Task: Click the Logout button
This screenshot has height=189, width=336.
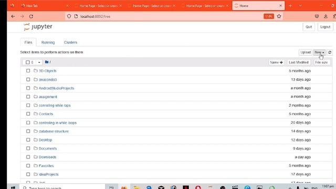Action: (x=325, y=27)
